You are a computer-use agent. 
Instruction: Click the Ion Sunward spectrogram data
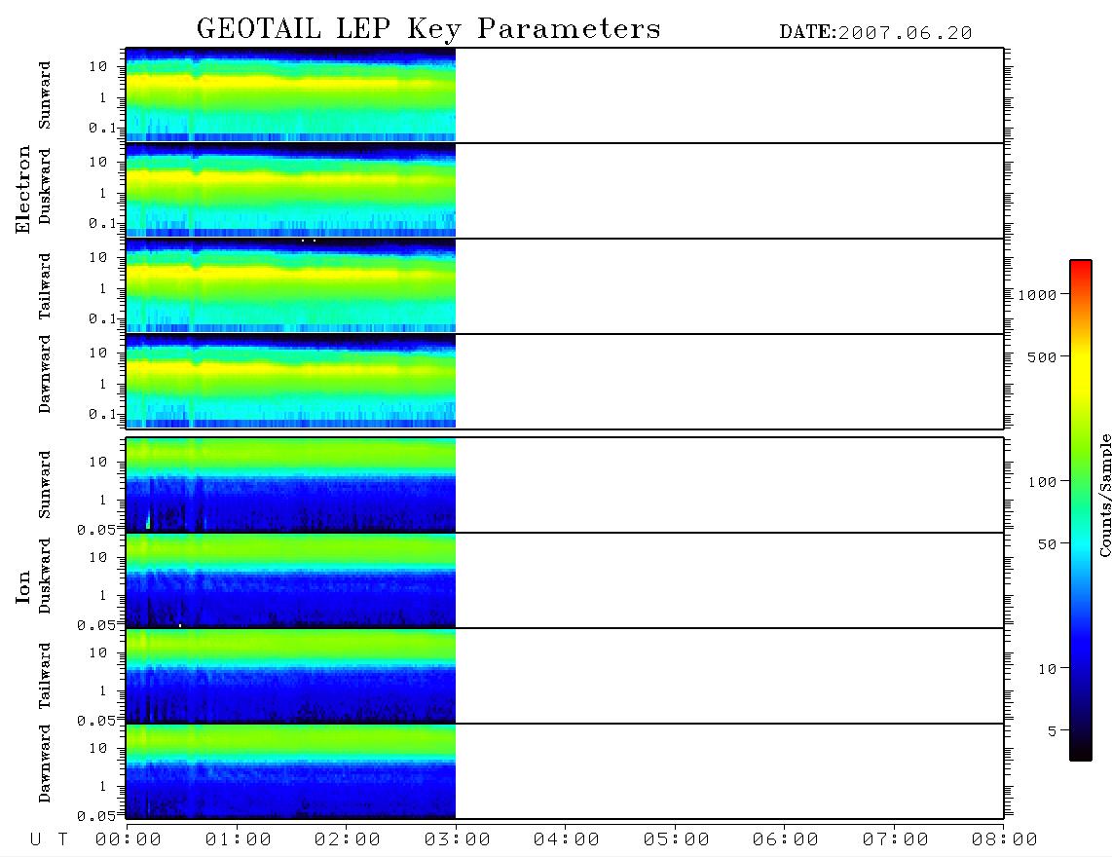[291, 485]
